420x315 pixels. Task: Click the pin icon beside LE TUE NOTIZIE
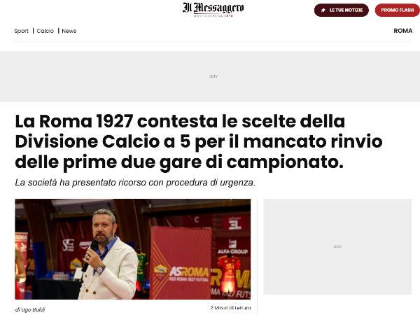coord(323,10)
